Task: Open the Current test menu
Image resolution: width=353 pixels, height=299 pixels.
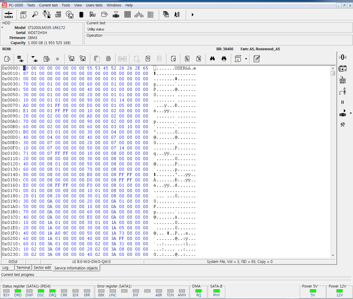Action: click(x=48, y=5)
